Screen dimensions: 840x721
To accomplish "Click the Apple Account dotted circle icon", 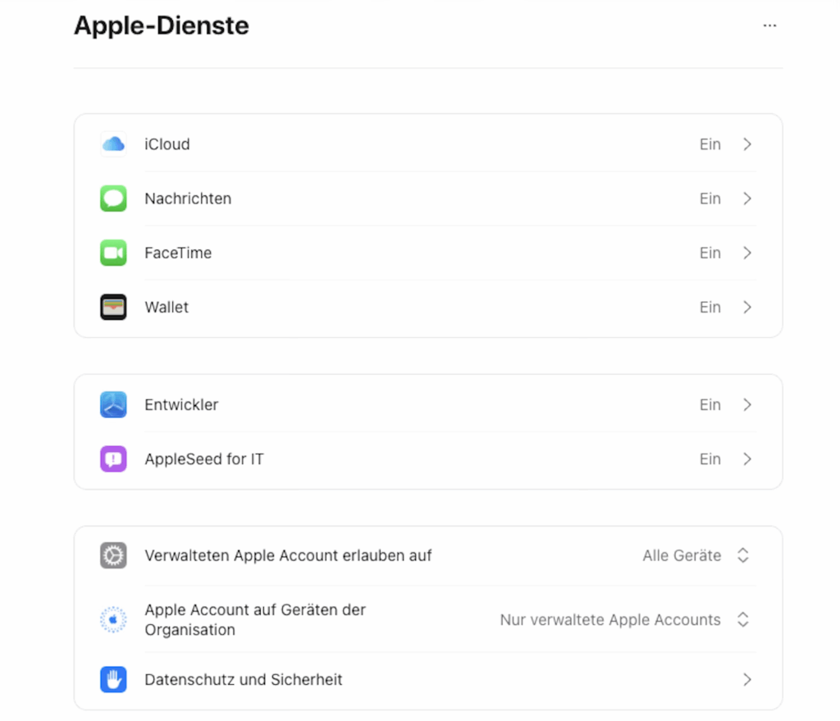I will tap(113, 620).
